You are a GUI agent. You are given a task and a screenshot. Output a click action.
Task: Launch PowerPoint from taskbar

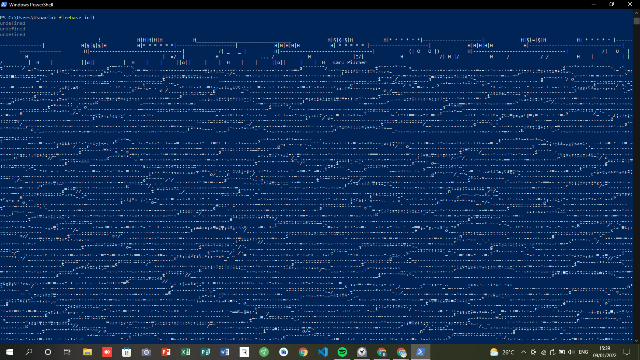click(166, 352)
